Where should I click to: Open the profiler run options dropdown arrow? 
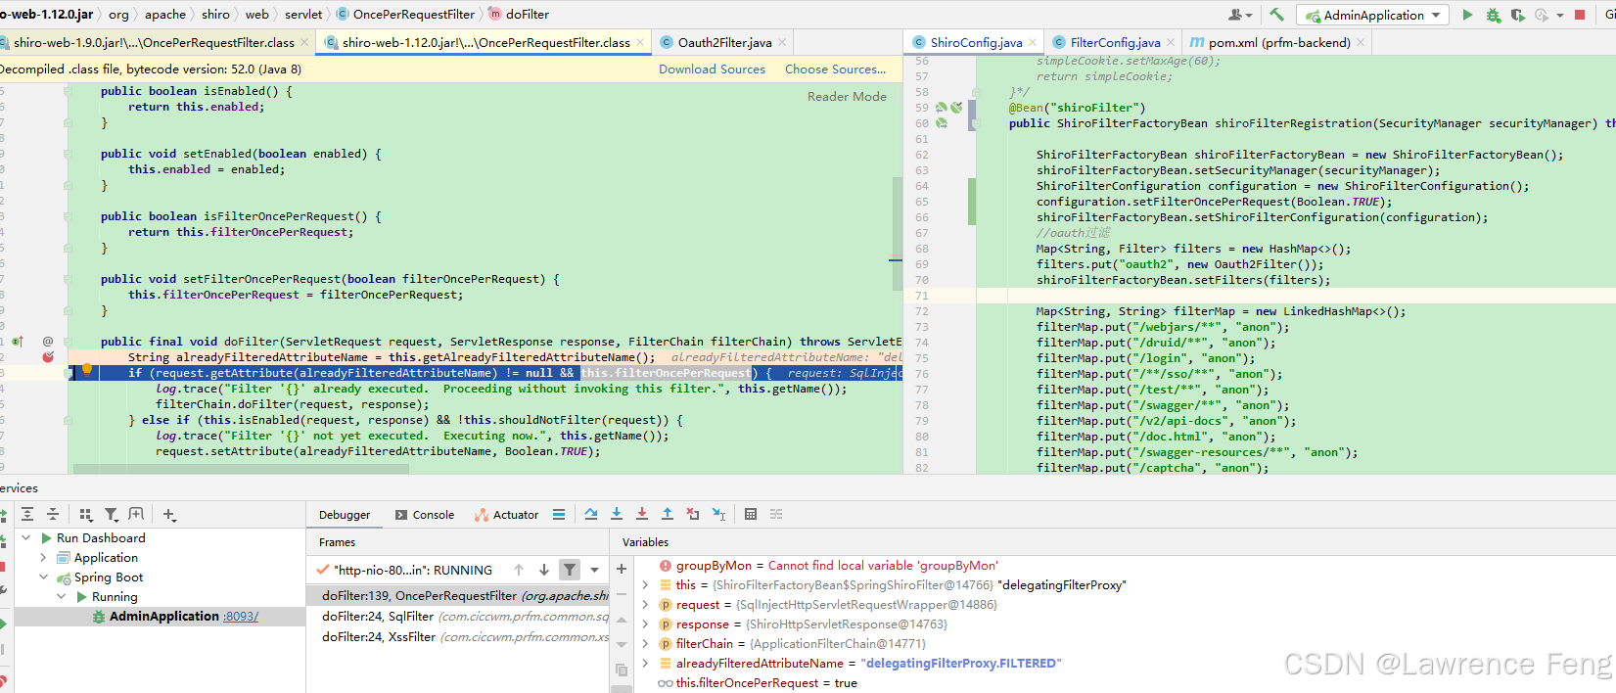pos(1560,15)
